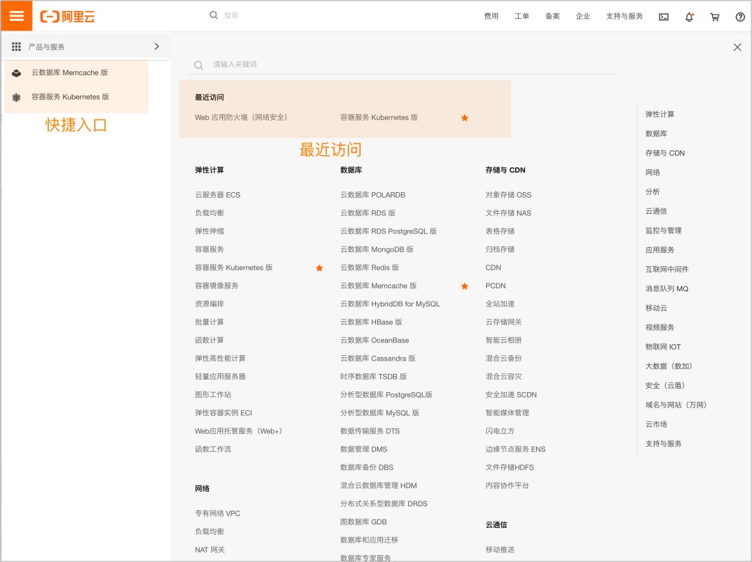Click the Kubernetes shortcut icon in sidebar
The width and height of the screenshot is (752, 562).
tap(16, 97)
